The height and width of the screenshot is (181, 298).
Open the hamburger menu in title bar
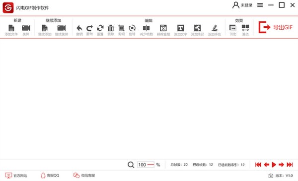coord(260,5)
